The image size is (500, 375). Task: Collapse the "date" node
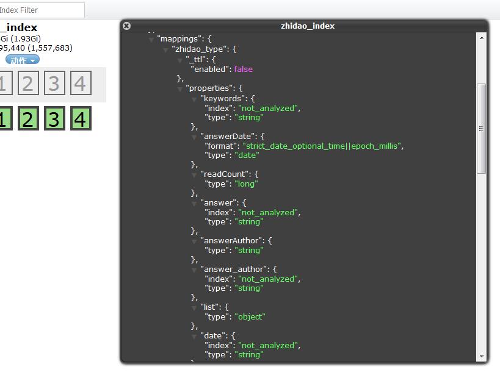tap(194, 337)
